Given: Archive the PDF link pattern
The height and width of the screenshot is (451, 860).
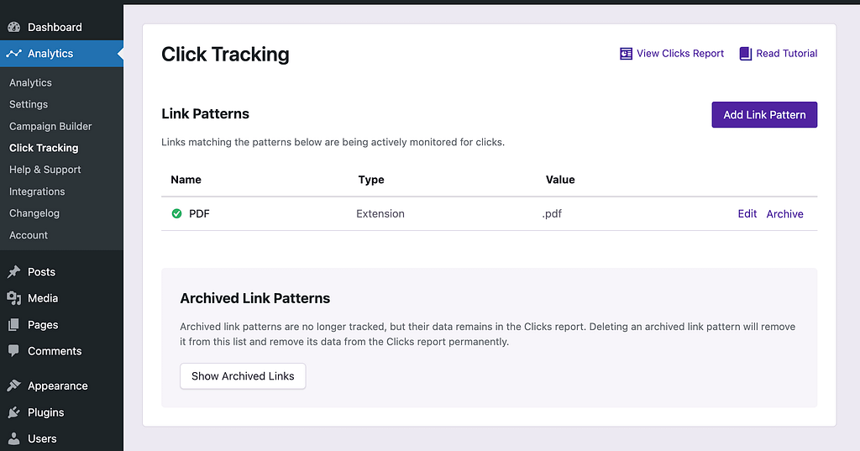Looking at the screenshot, I should pos(784,214).
